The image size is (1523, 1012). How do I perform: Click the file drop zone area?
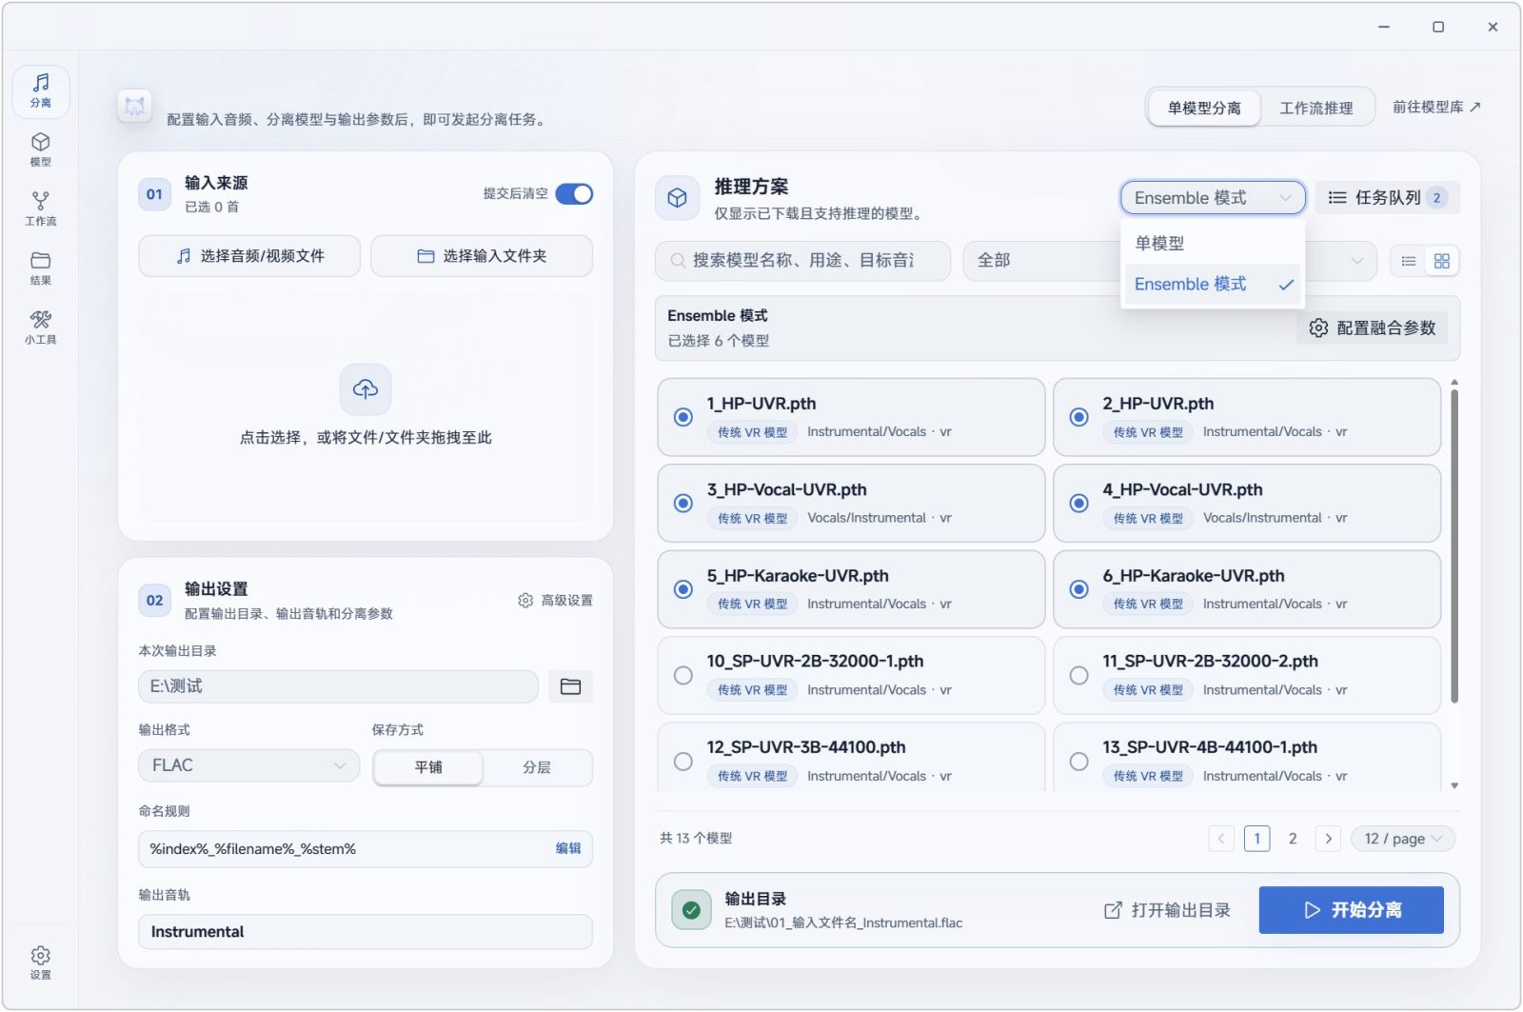point(366,407)
